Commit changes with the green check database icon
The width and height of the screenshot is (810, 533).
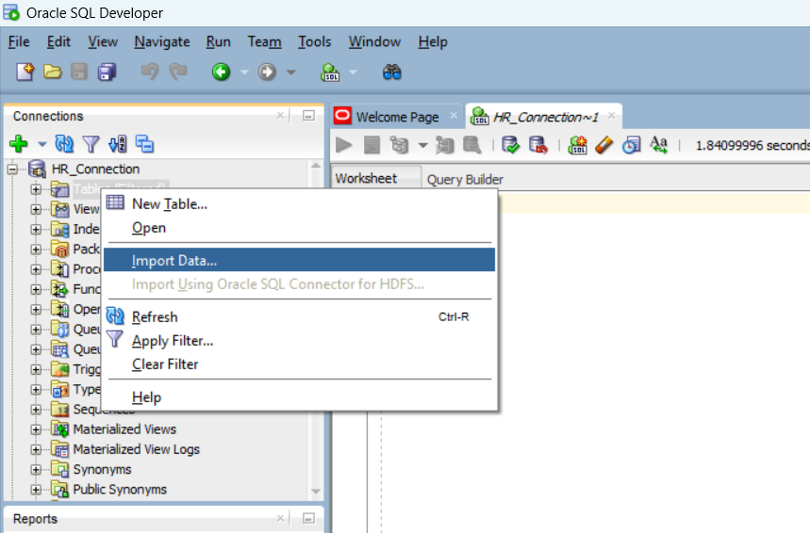(x=510, y=145)
